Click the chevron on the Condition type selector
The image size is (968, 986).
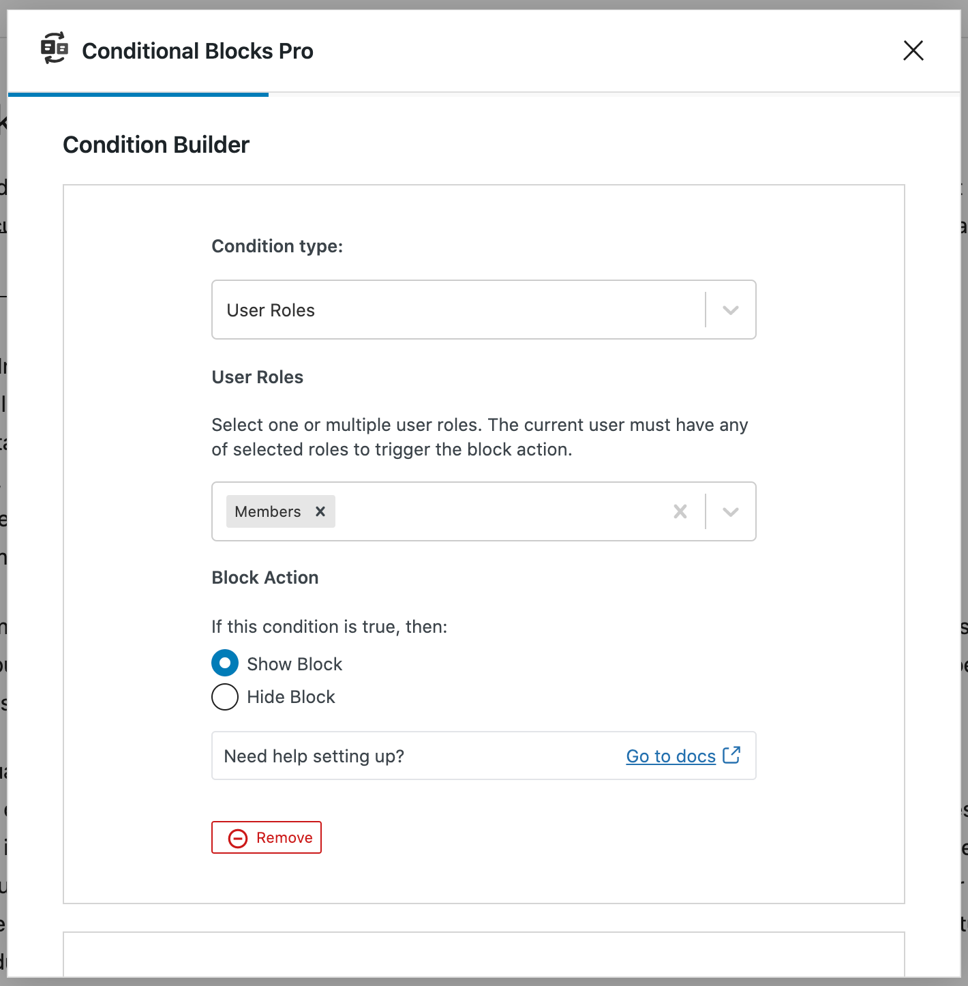730,310
